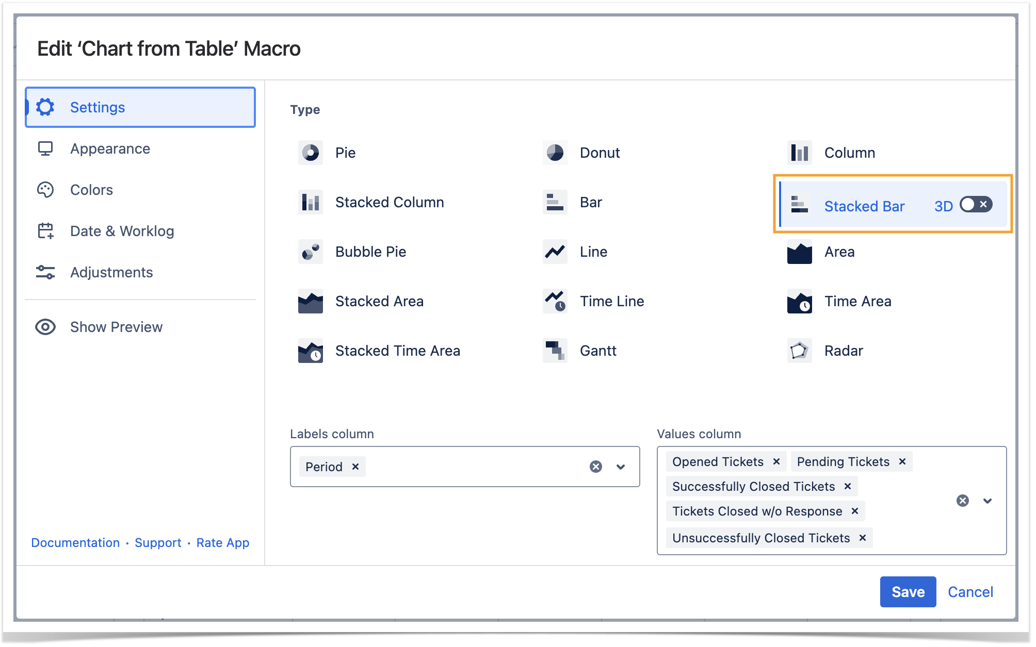The image size is (1036, 647).
Task: Choose the Bubble Pie chart icon
Action: point(310,252)
